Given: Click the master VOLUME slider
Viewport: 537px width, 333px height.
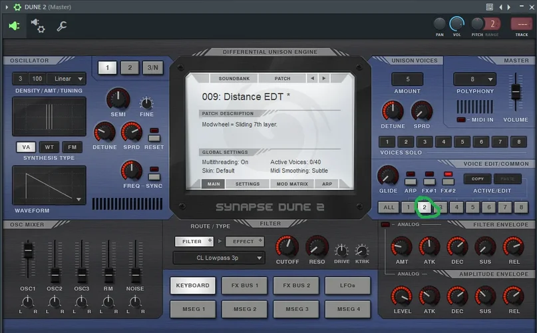Looking at the screenshot, I should (x=515, y=93).
